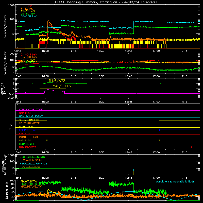
Task: Click the Degrees or % axis title
Action: pyautogui.click(x=7, y=190)
